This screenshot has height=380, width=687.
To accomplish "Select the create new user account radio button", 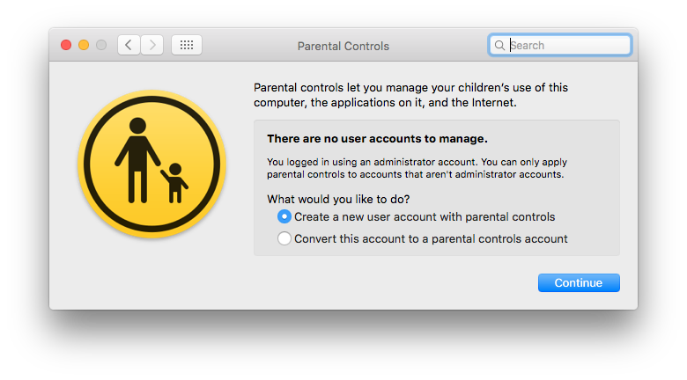I will coord(284,216).
